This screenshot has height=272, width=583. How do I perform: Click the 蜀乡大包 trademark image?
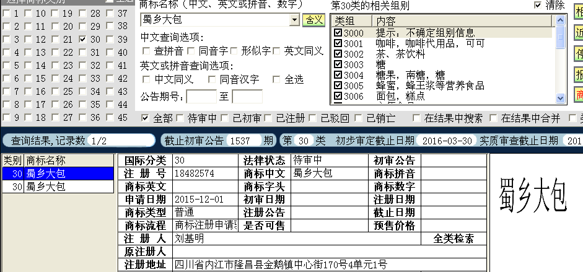533,196
